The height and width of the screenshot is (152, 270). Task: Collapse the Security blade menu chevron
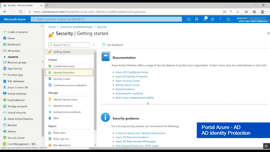click(94, 45)
